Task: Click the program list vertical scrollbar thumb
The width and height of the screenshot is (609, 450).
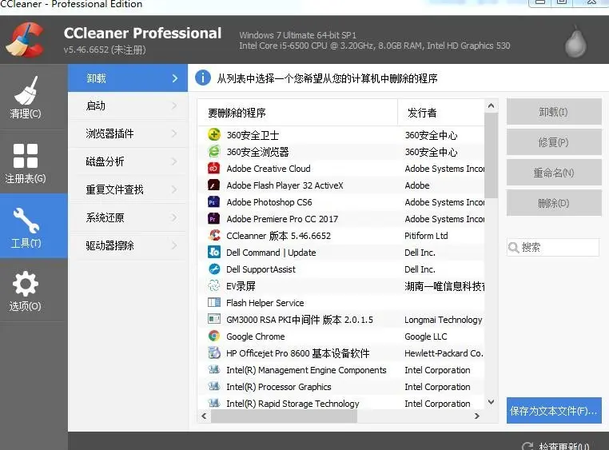Action: 491,155
